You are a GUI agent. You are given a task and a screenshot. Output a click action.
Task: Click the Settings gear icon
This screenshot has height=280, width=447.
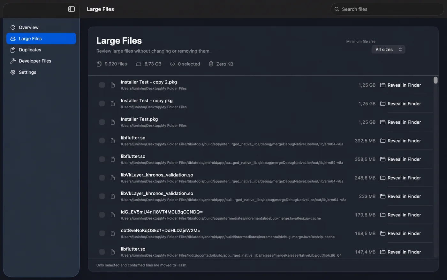[13, 72]
